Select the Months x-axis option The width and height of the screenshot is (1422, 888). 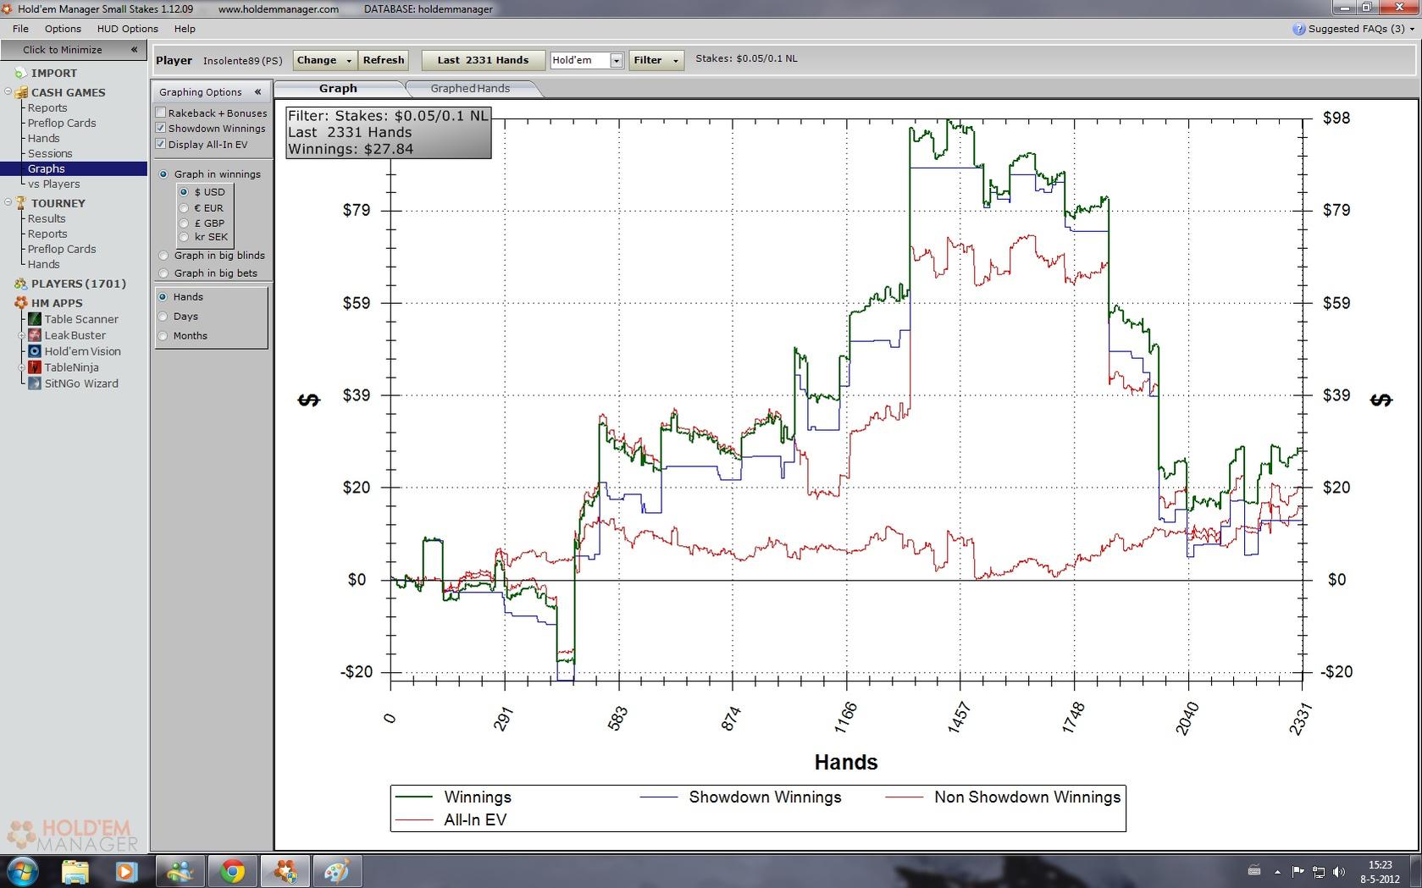(x=163, y=336)
